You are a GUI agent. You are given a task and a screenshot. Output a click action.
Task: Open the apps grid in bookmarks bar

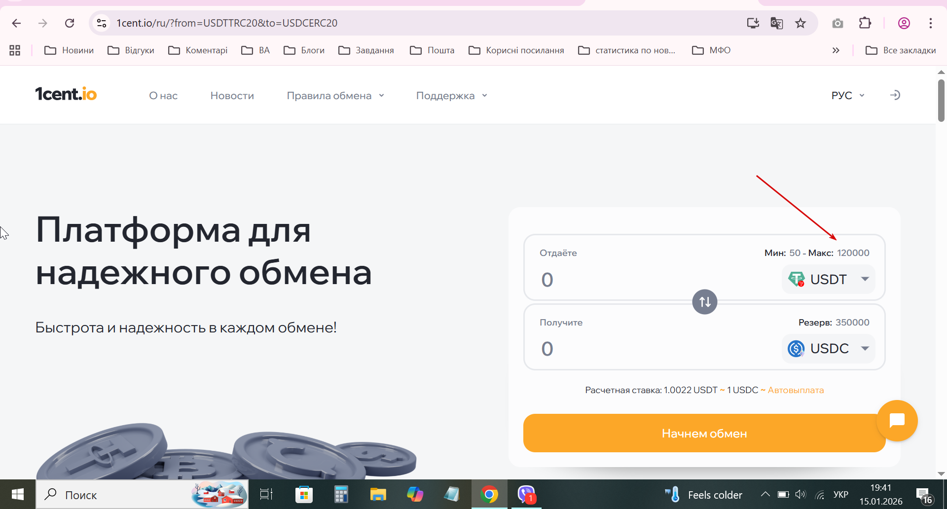(15, 50)
